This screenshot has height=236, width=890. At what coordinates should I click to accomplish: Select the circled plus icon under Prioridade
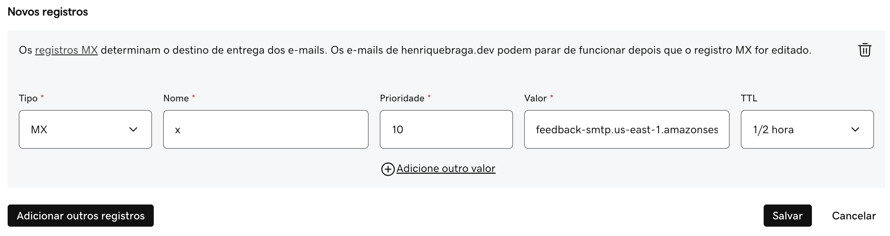point(388,169)
